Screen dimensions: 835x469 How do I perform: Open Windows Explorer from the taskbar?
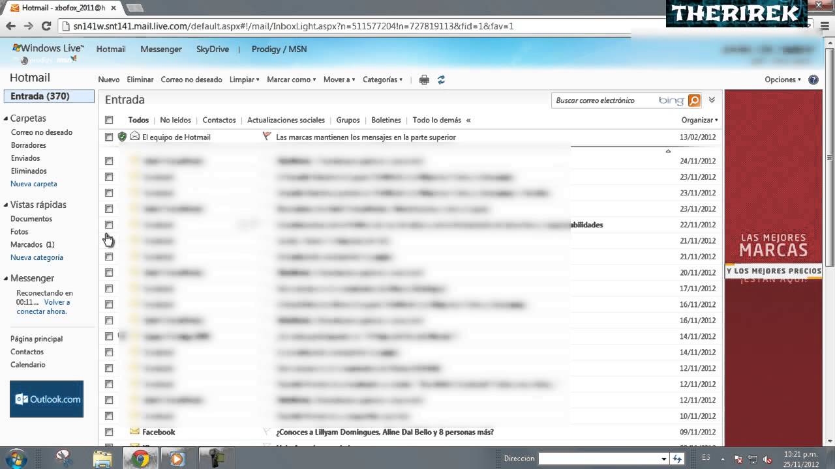click(102, 459)
